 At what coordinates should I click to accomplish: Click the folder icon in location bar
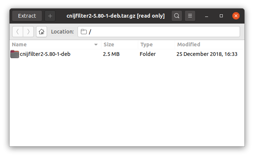(x=84, y=32)
